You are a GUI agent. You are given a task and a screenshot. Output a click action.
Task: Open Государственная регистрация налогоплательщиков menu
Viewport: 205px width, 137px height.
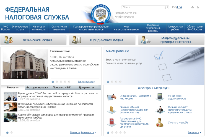(x=91, y=28)
